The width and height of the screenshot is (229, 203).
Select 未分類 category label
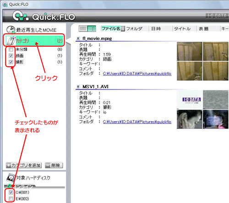(x=22, y=49)
